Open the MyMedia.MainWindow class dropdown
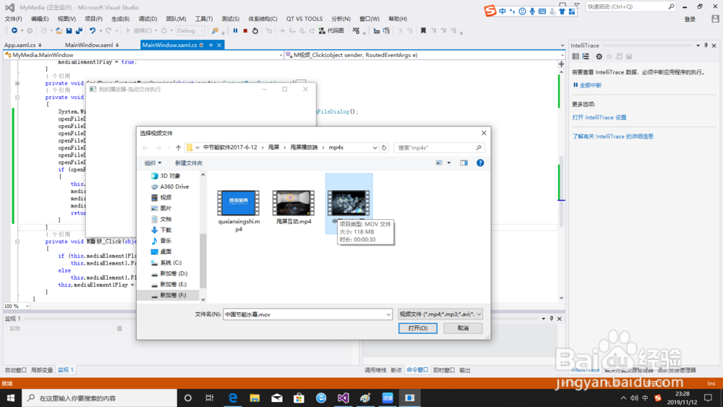 143,55
